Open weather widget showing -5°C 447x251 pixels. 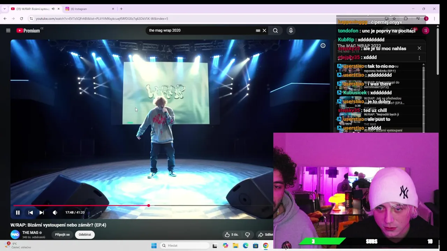[17, 245]
